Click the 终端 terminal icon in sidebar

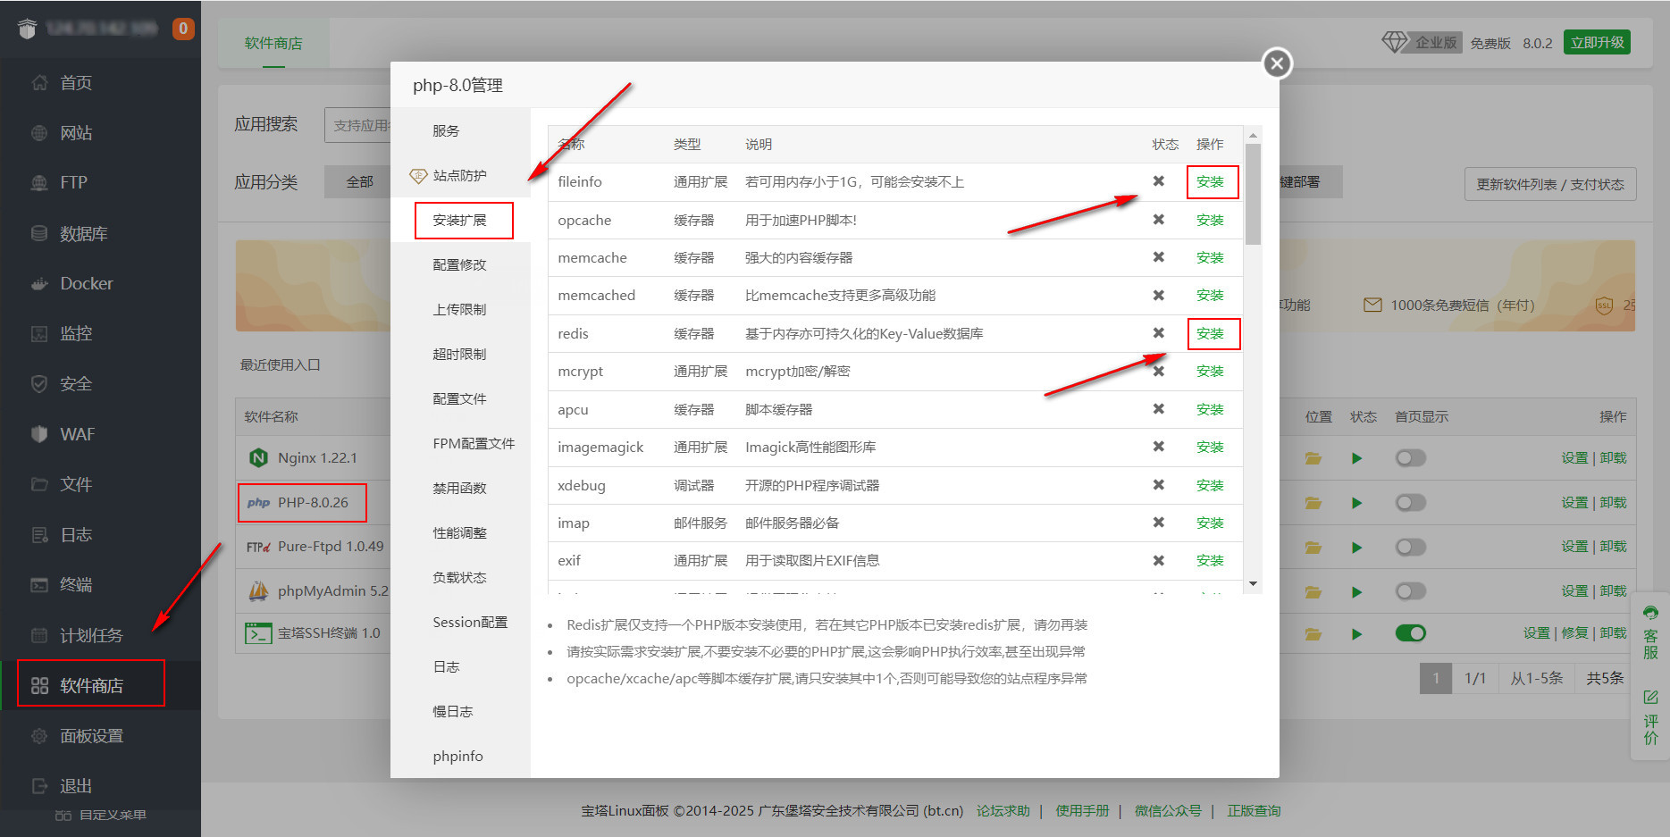click(x=39, y=585)
